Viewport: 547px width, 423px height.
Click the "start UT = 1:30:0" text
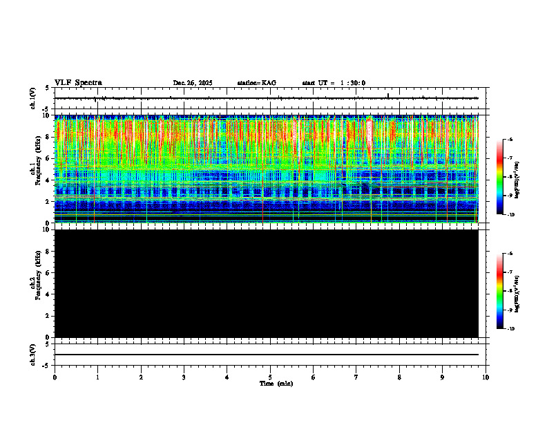point(334,83)
